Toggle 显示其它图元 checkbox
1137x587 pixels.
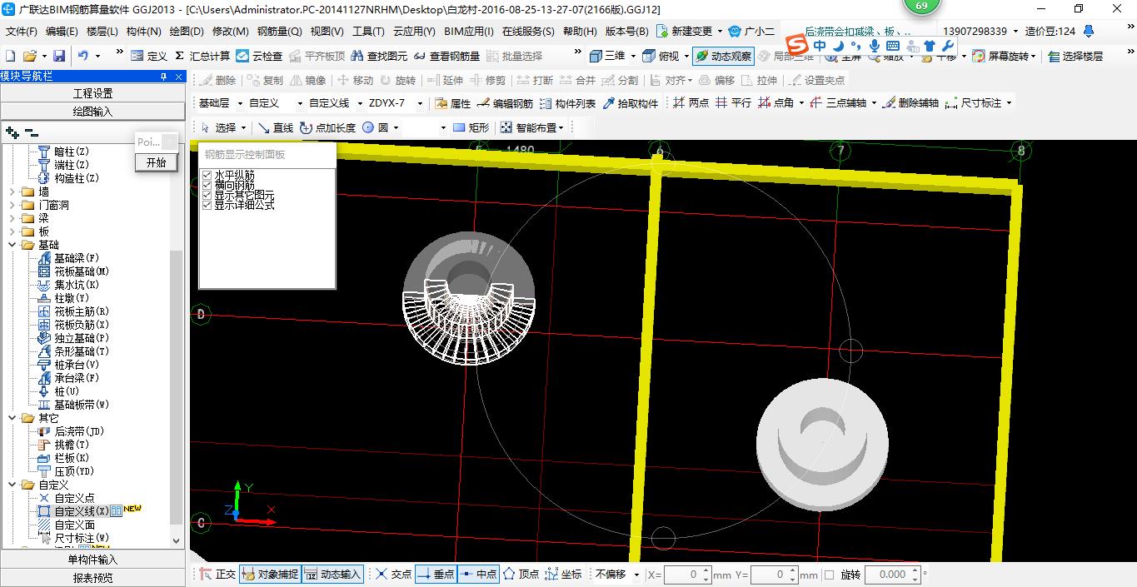tap(207, 195)
